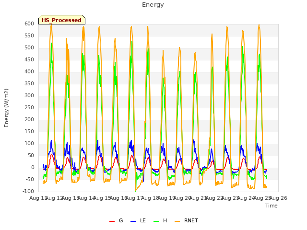307x230 pixels.
Task: Click the orange RNET legend swatch
Action: pyautogui.click(x=177, y=221)
